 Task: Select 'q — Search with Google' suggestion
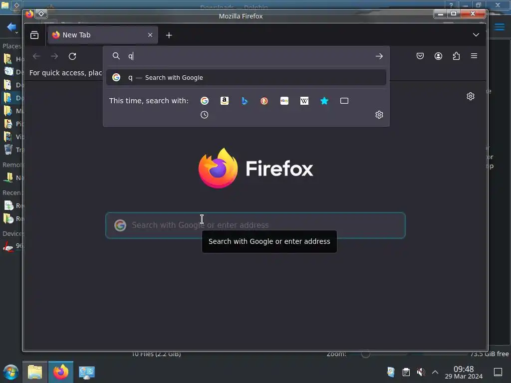pyautogui.click(x=246, y=77)
